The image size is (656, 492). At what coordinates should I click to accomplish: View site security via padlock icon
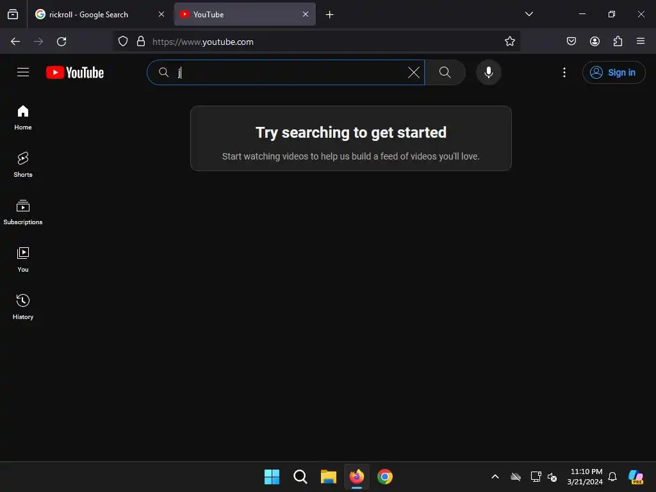(141, 42)
